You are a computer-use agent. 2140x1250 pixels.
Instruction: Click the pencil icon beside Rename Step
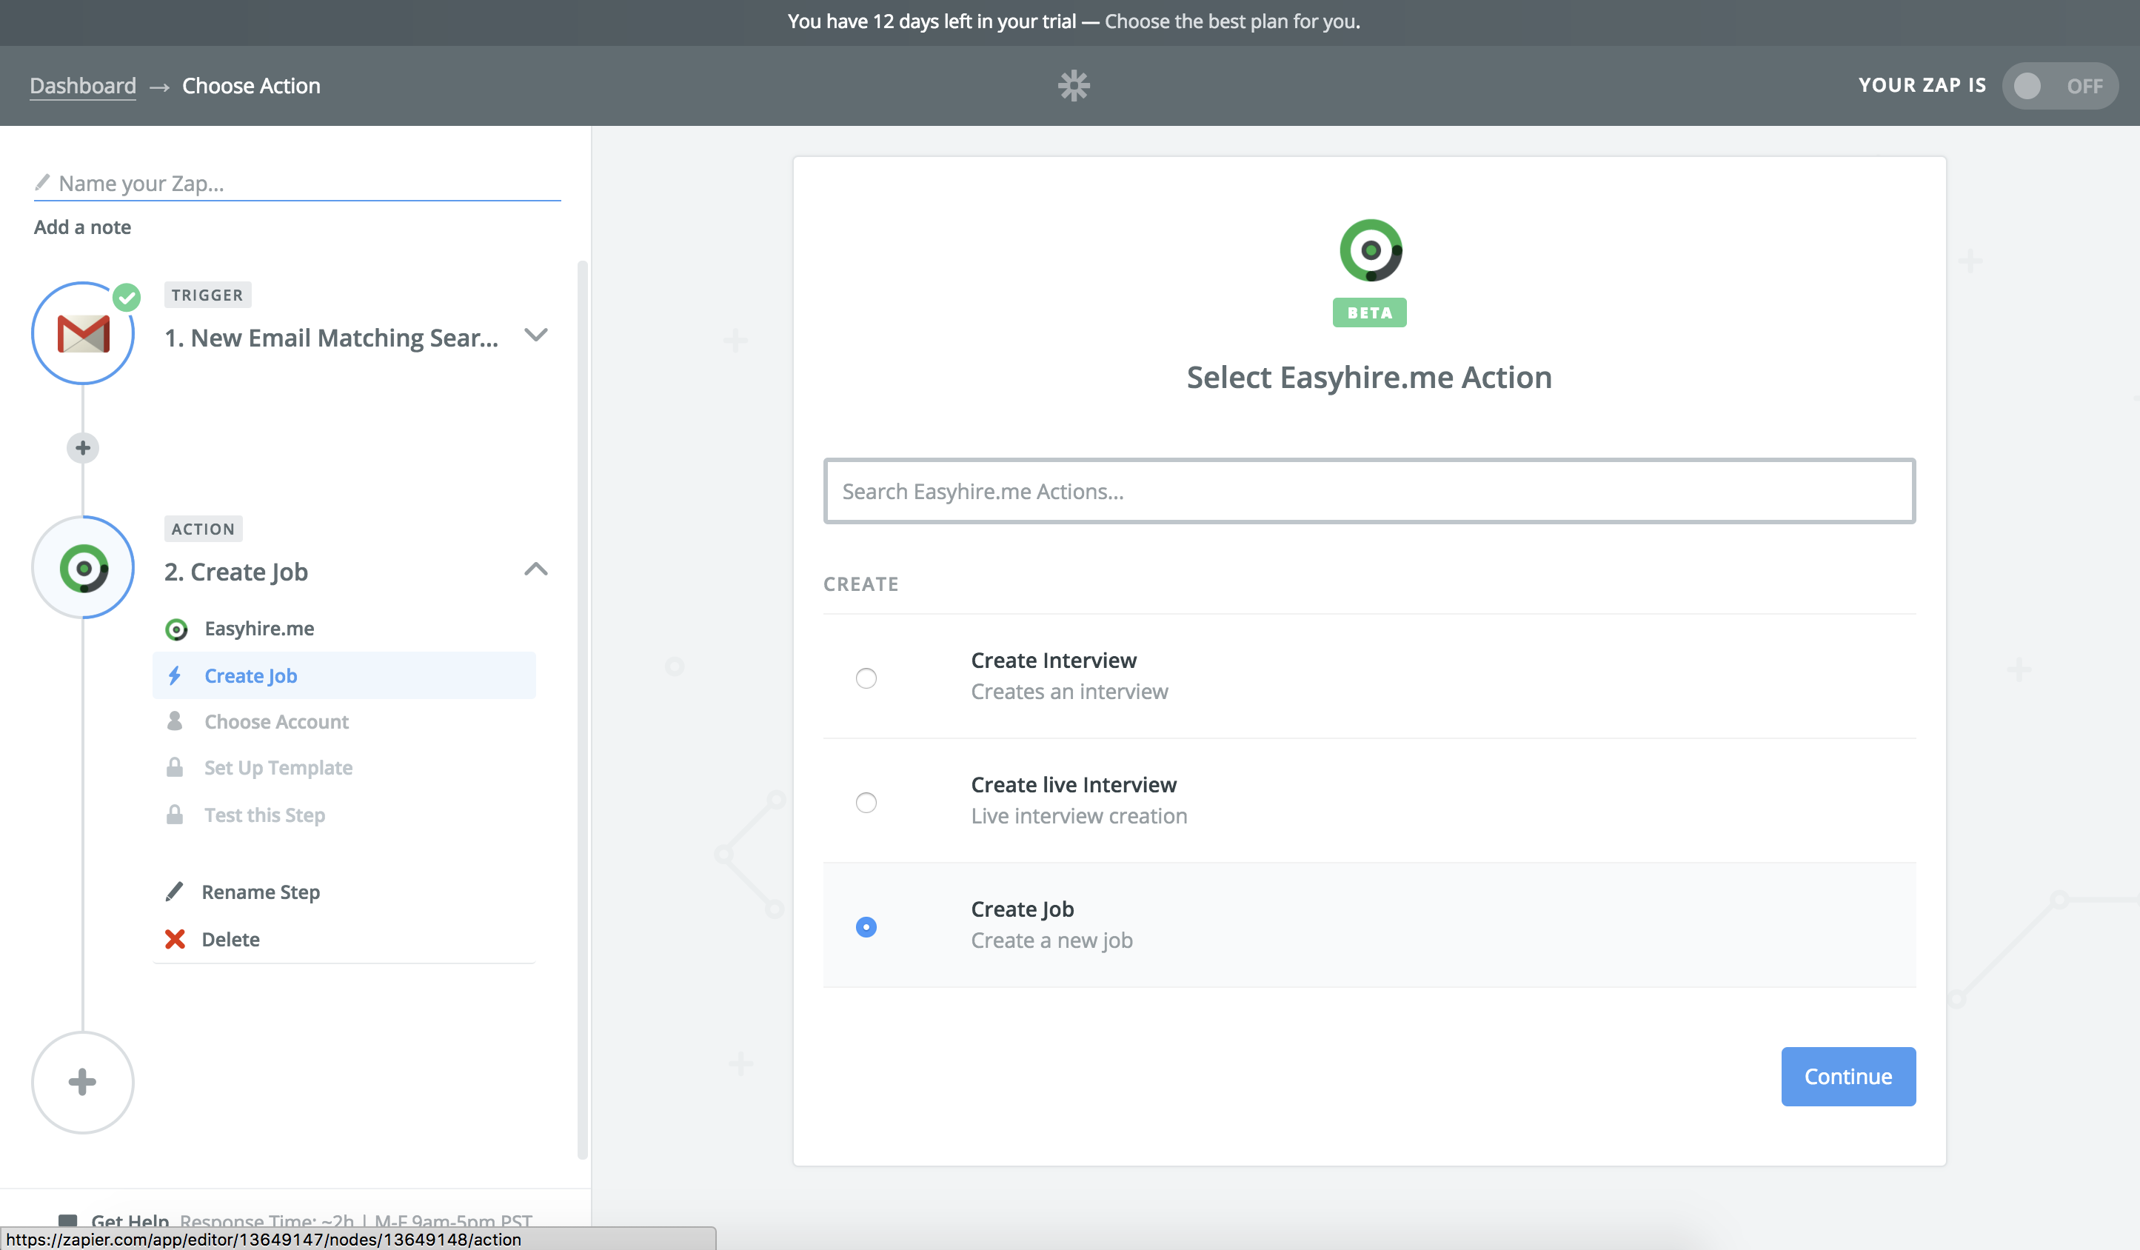(x=174, y=892)
